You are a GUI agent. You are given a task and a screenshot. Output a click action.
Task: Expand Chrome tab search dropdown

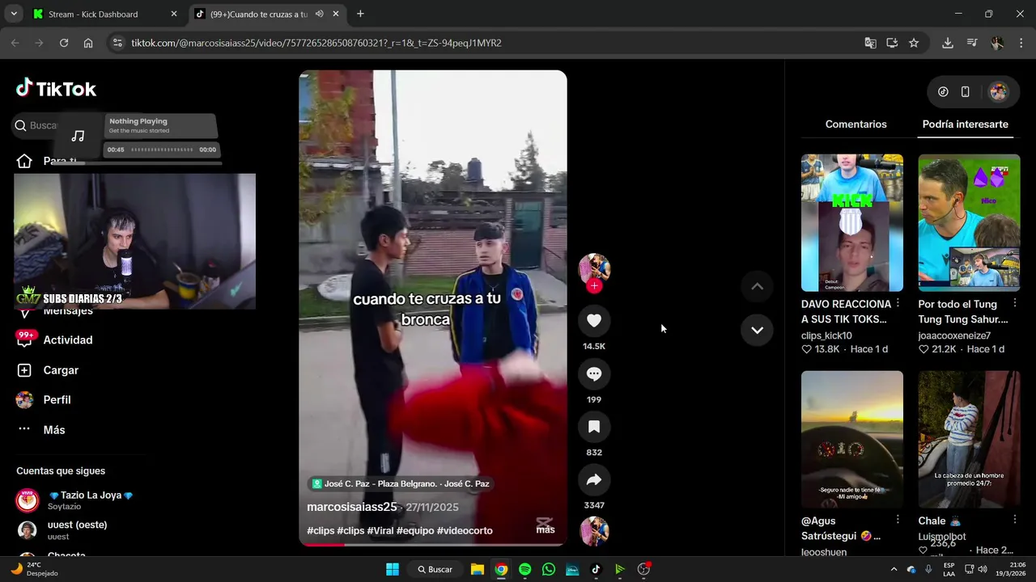(x=14, y=14)
